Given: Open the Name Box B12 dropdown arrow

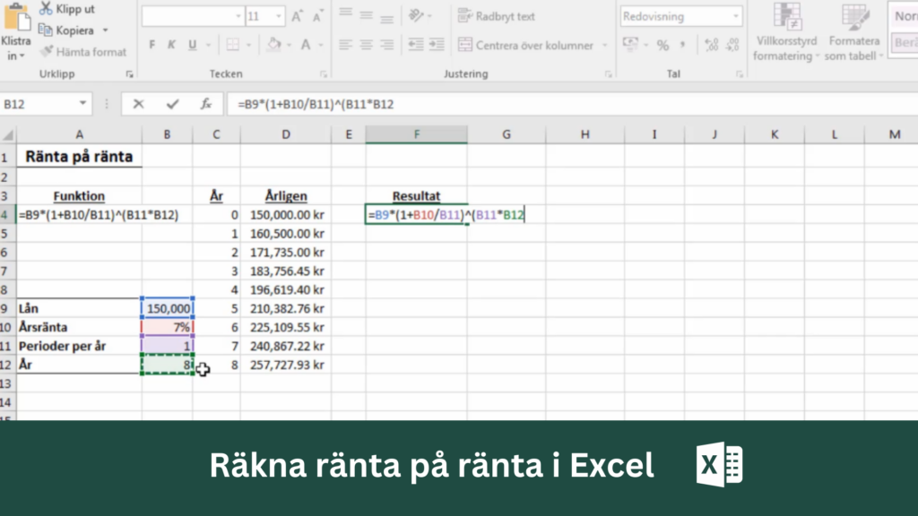Looking at the screenshot, I should click(82, 104).
